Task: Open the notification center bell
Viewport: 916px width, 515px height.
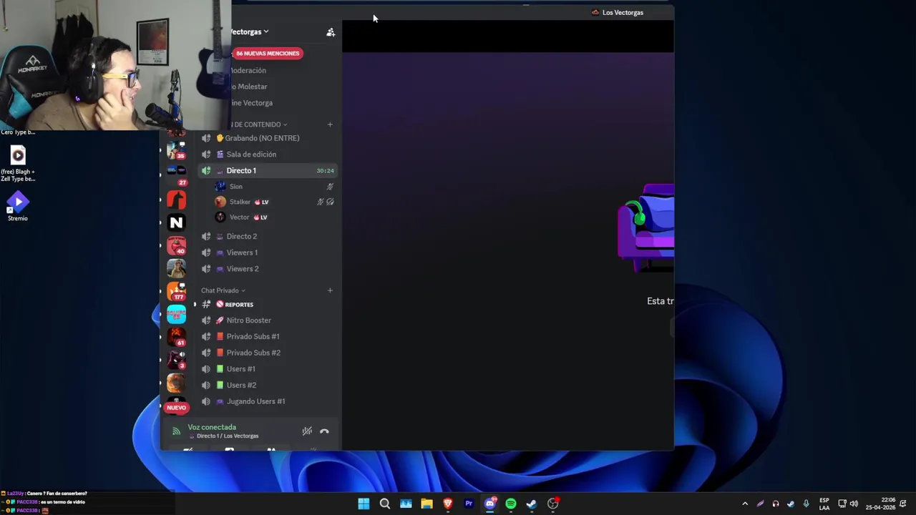Action: point(904,504)
